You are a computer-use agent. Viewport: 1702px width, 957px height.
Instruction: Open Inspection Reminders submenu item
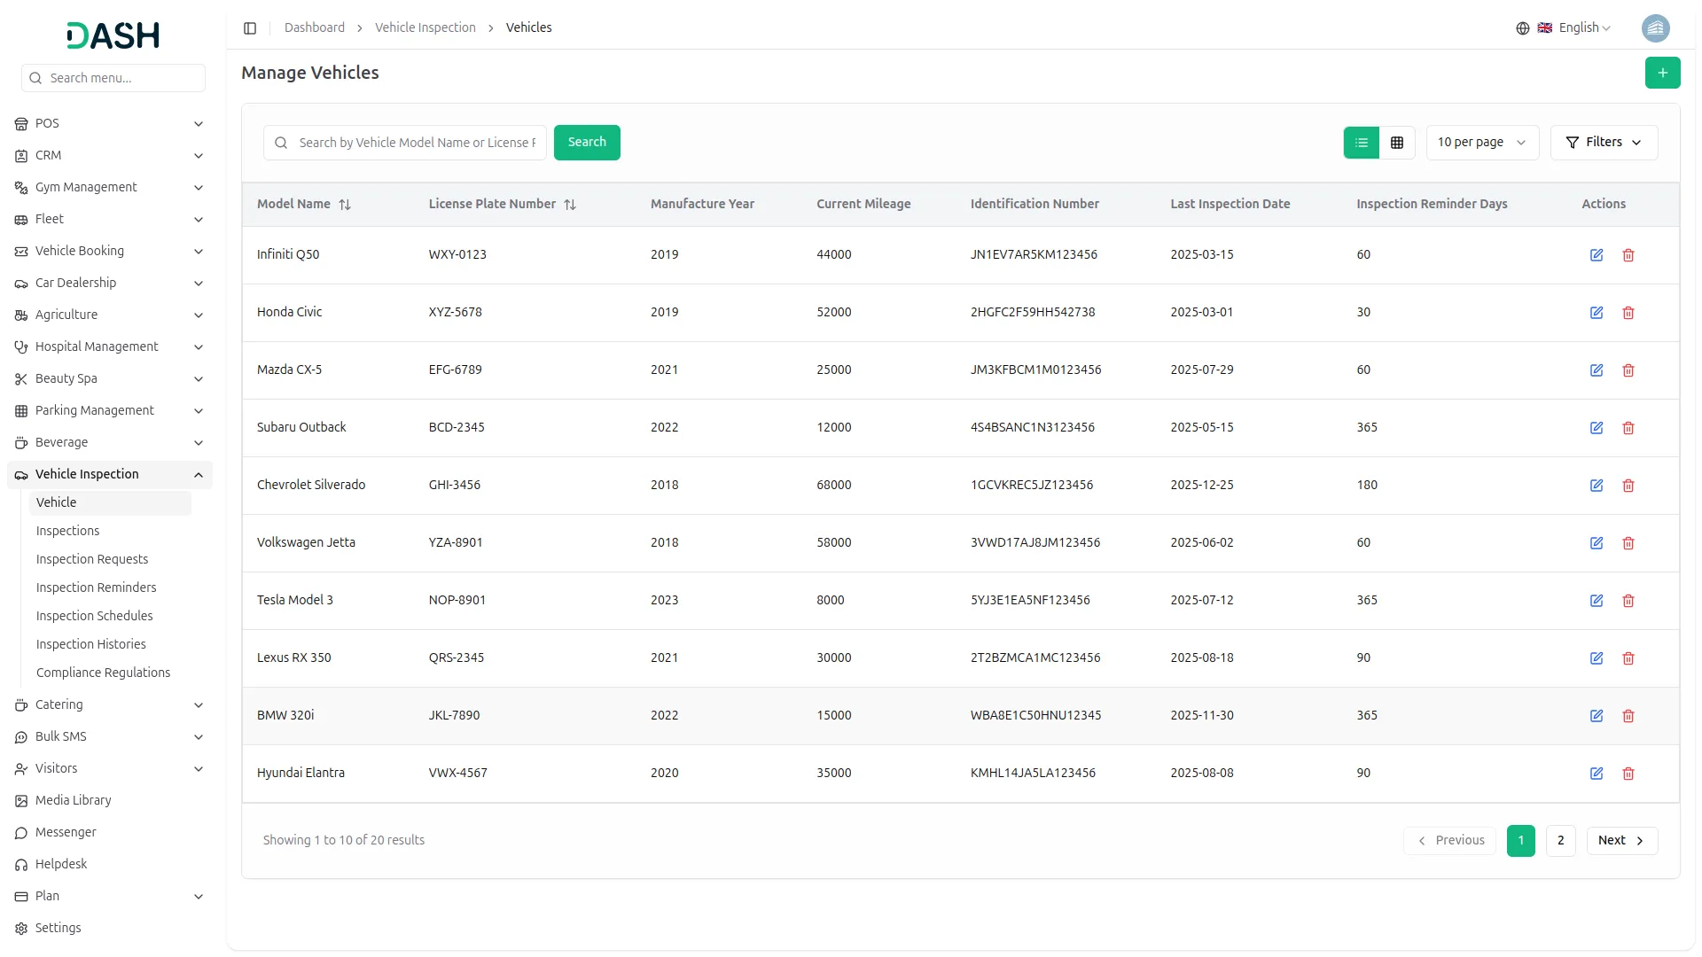[x=96, y=587]
